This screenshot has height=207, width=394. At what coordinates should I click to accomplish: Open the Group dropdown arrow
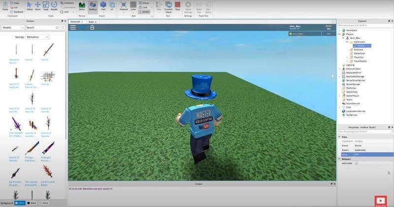click(150, 3)
